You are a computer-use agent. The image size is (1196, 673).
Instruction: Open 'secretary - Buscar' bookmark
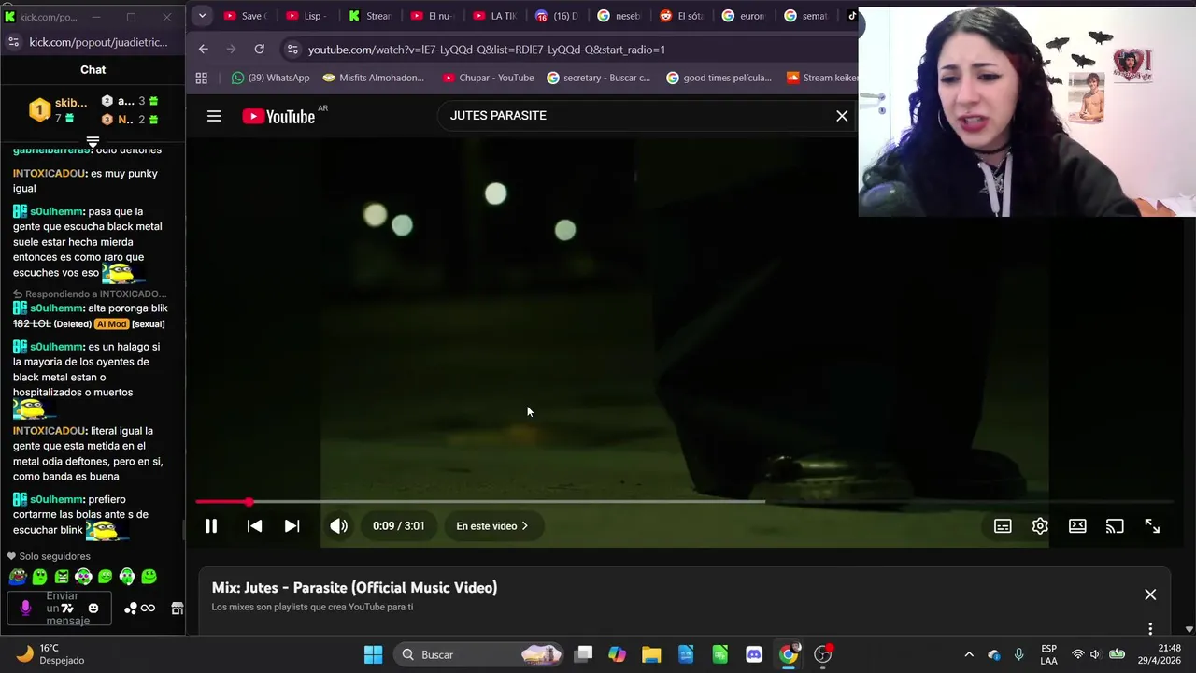point(598,78)
